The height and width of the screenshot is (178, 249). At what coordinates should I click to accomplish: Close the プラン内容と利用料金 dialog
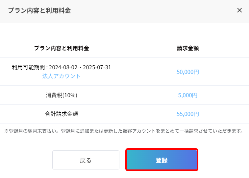[x=239, y=10]
